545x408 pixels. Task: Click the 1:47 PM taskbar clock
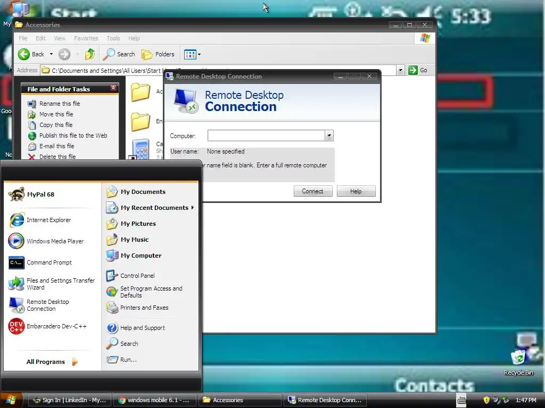(526, 400)
